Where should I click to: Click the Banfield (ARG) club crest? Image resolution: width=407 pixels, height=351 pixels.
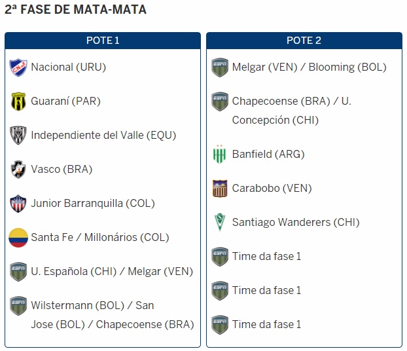click(220, 155)
